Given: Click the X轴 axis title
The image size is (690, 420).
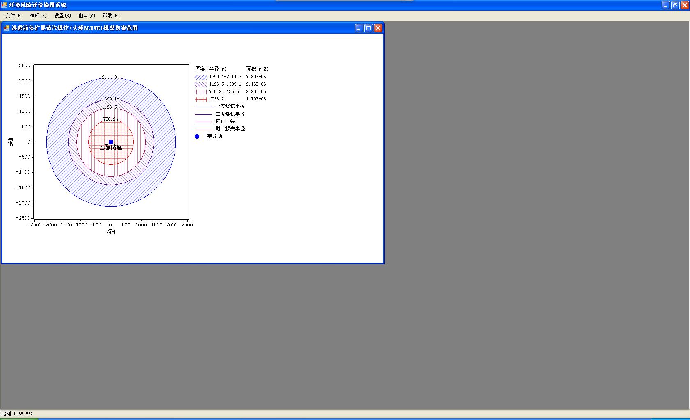Looking at the screenshot, I should pyautogui.click(x=110, y=231).
